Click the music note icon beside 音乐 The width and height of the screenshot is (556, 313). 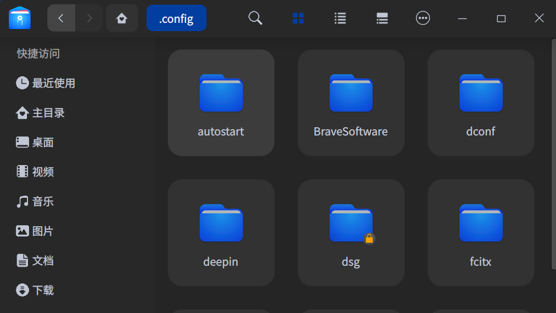22,201
